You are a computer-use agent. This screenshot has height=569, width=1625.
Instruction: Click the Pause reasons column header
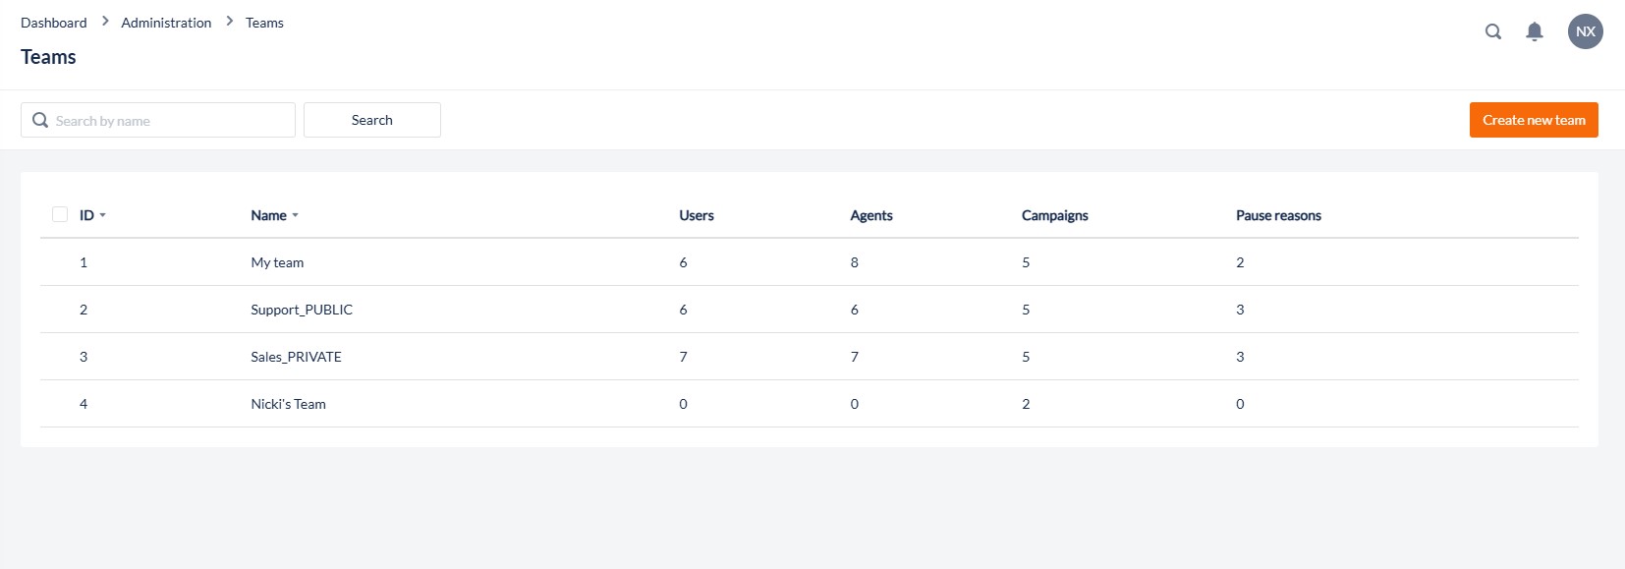[1277, 215]
